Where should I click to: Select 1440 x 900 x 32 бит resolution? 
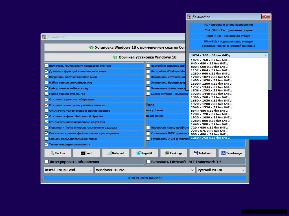[229, 124]
